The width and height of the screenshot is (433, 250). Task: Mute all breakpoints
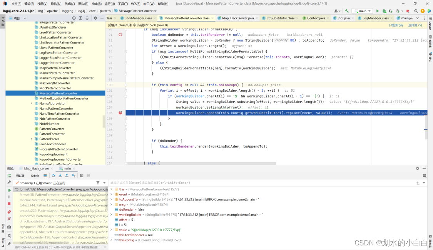pyautogui.click(x=9, y=219)
